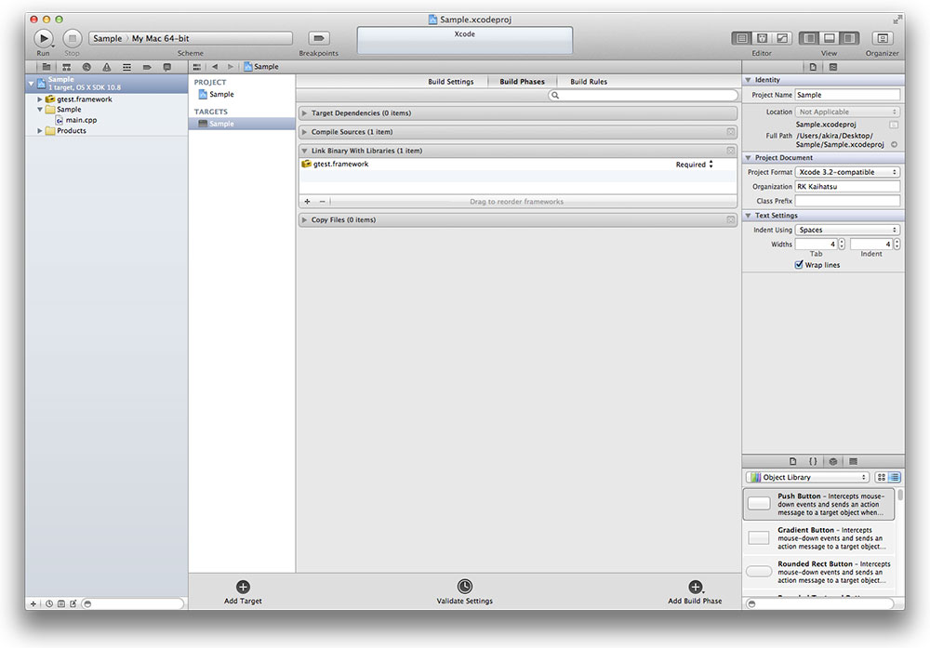
Task: Open the Organizer window
Action: point(882,38)
